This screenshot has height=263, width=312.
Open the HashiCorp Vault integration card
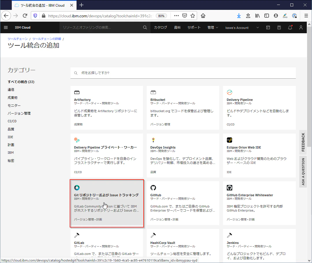click(x=183, y=246)
